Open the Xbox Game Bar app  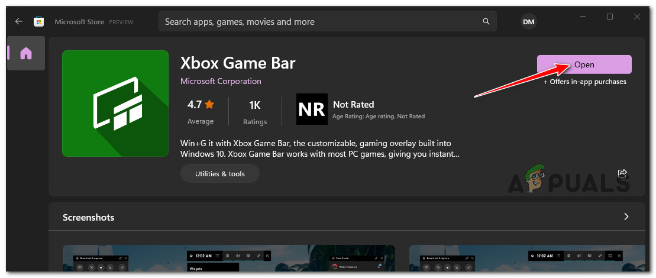584,64
